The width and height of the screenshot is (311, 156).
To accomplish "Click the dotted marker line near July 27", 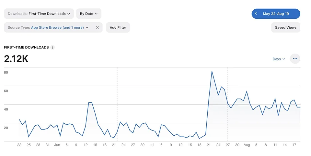I will (x=228, y=104).
